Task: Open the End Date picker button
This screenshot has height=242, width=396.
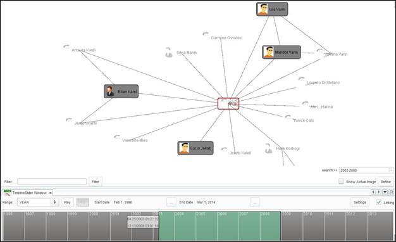Action: click(x=254, y=202)
